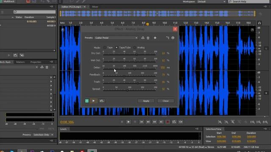Viewport: 271px width, 152px height.
Task: Adjust the Trash slider
Action: click(x=130, y=83)
